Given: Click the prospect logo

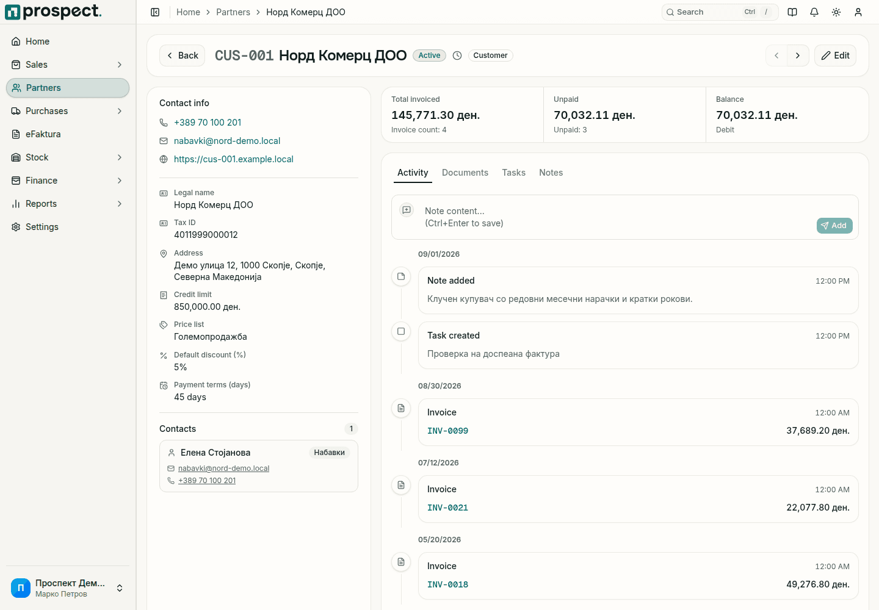Looking at the screenshot, I should (x=53, y=12).
